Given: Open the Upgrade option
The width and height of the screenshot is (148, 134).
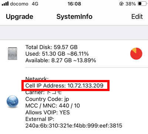Looking at the screenshot, I should coord(20,17).
